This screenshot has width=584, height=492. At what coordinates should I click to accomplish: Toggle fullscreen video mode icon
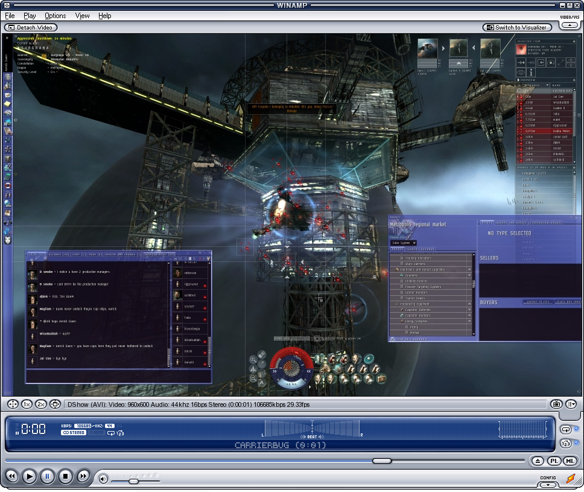(55, 404)
